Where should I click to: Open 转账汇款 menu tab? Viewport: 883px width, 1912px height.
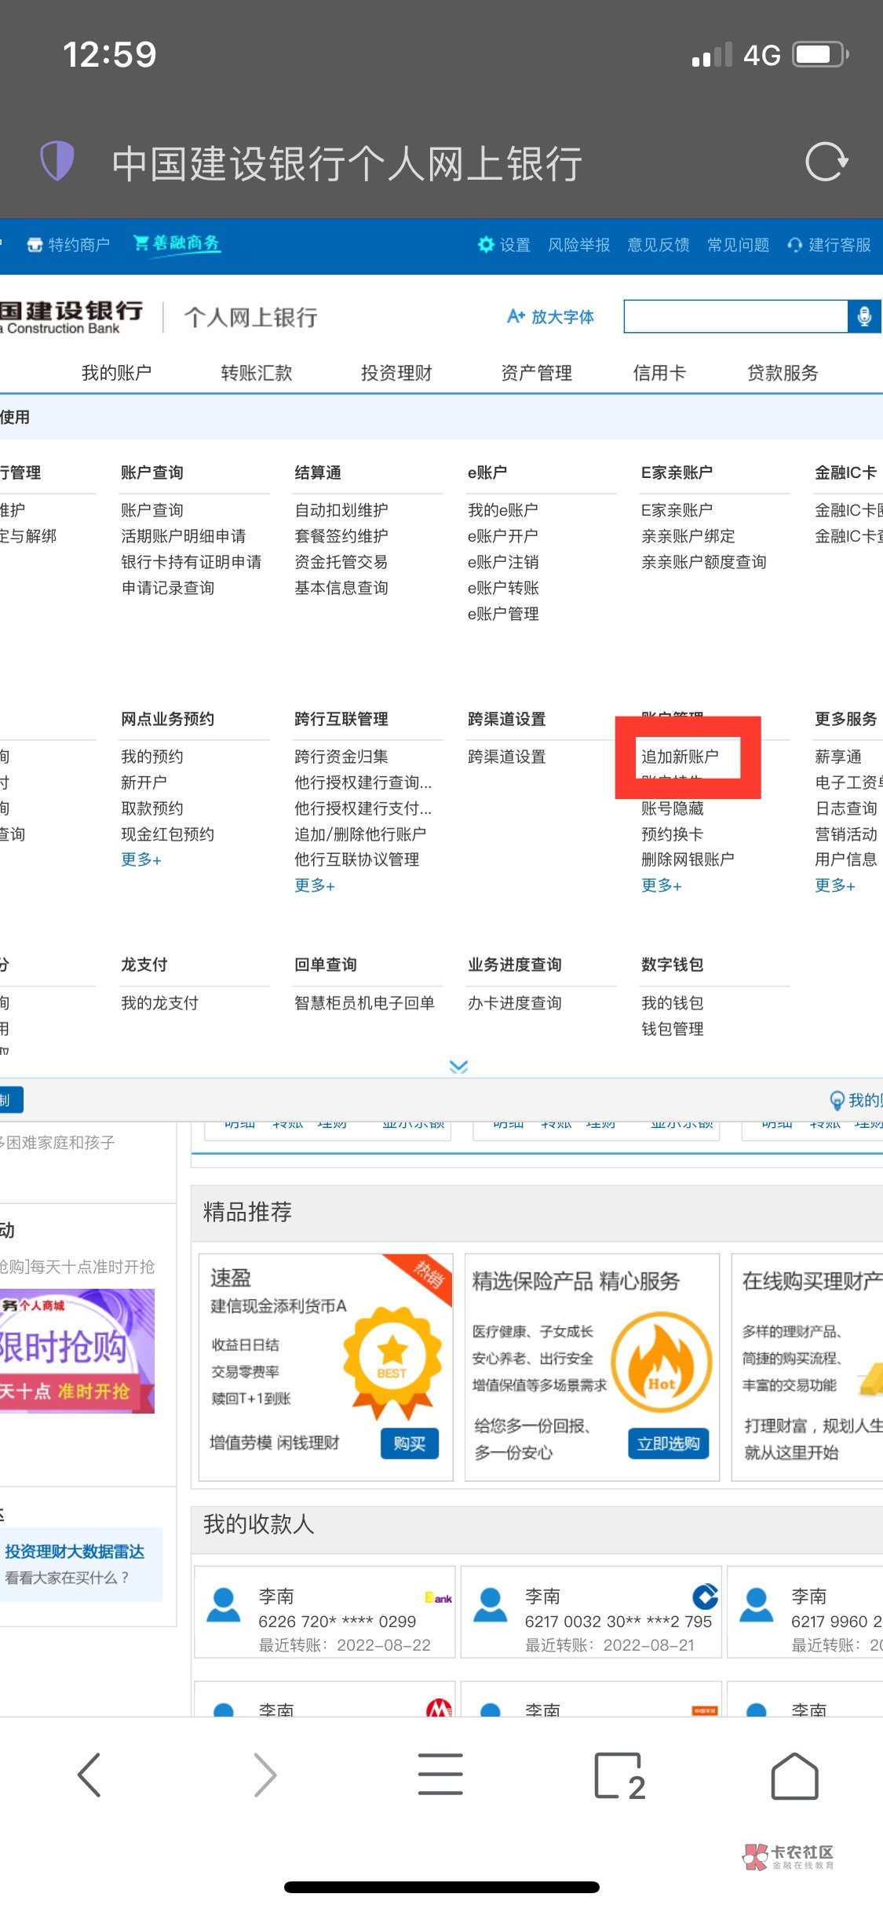point(257,373)
